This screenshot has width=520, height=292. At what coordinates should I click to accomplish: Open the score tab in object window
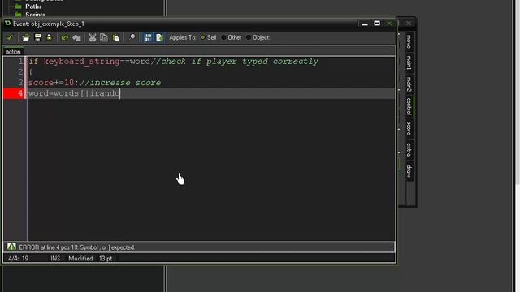click(x=409, y=128)
